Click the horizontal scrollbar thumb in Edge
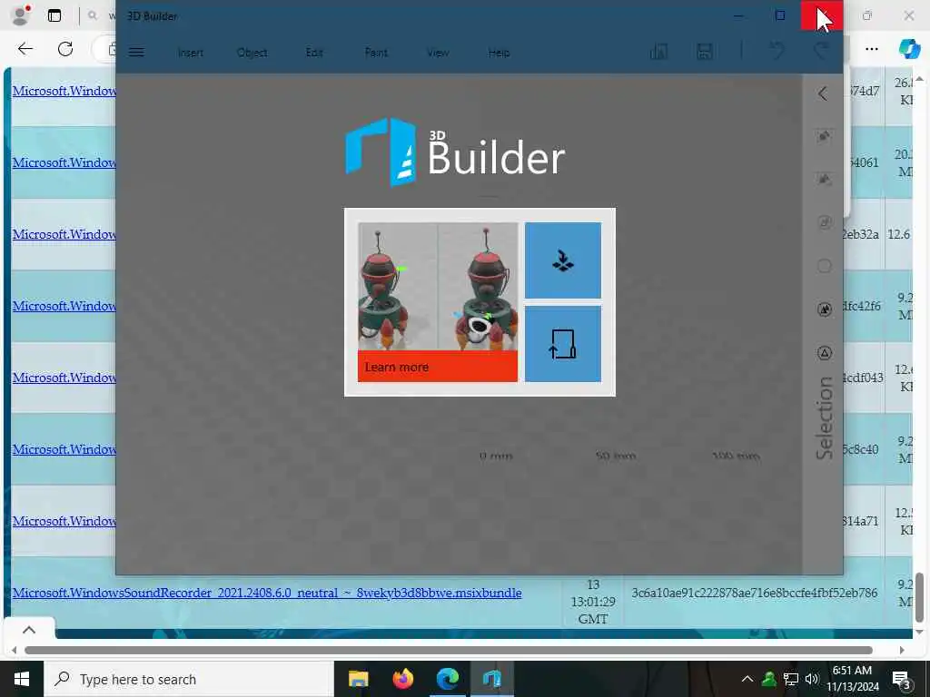This screenshot has width=930, height=697. coord(449,650)
